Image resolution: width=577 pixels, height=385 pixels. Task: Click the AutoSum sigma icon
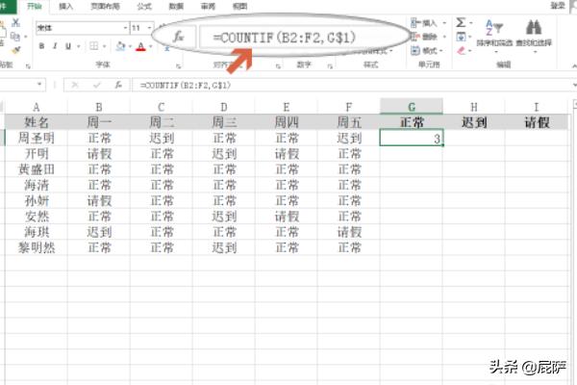click(x=461, y=22)
